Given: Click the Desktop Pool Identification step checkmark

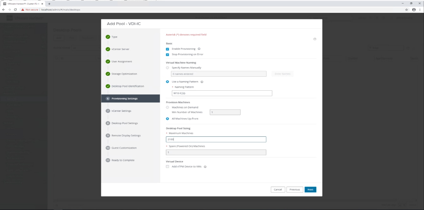Looking at the screenshot, I should (108, 86).
